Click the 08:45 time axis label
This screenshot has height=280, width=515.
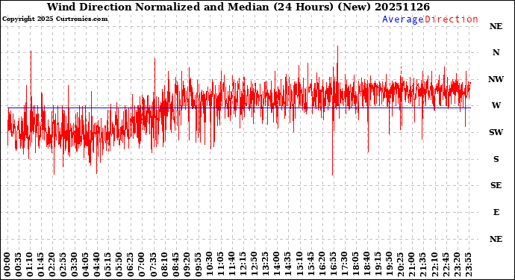coord(175,264)
